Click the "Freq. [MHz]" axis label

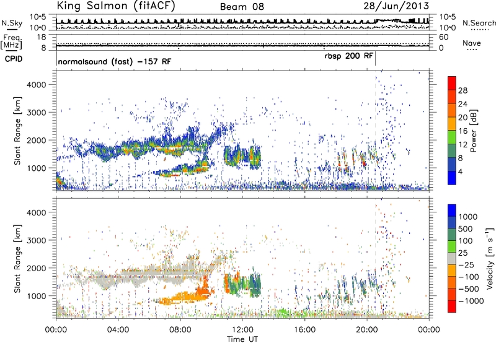coord(11,41)
